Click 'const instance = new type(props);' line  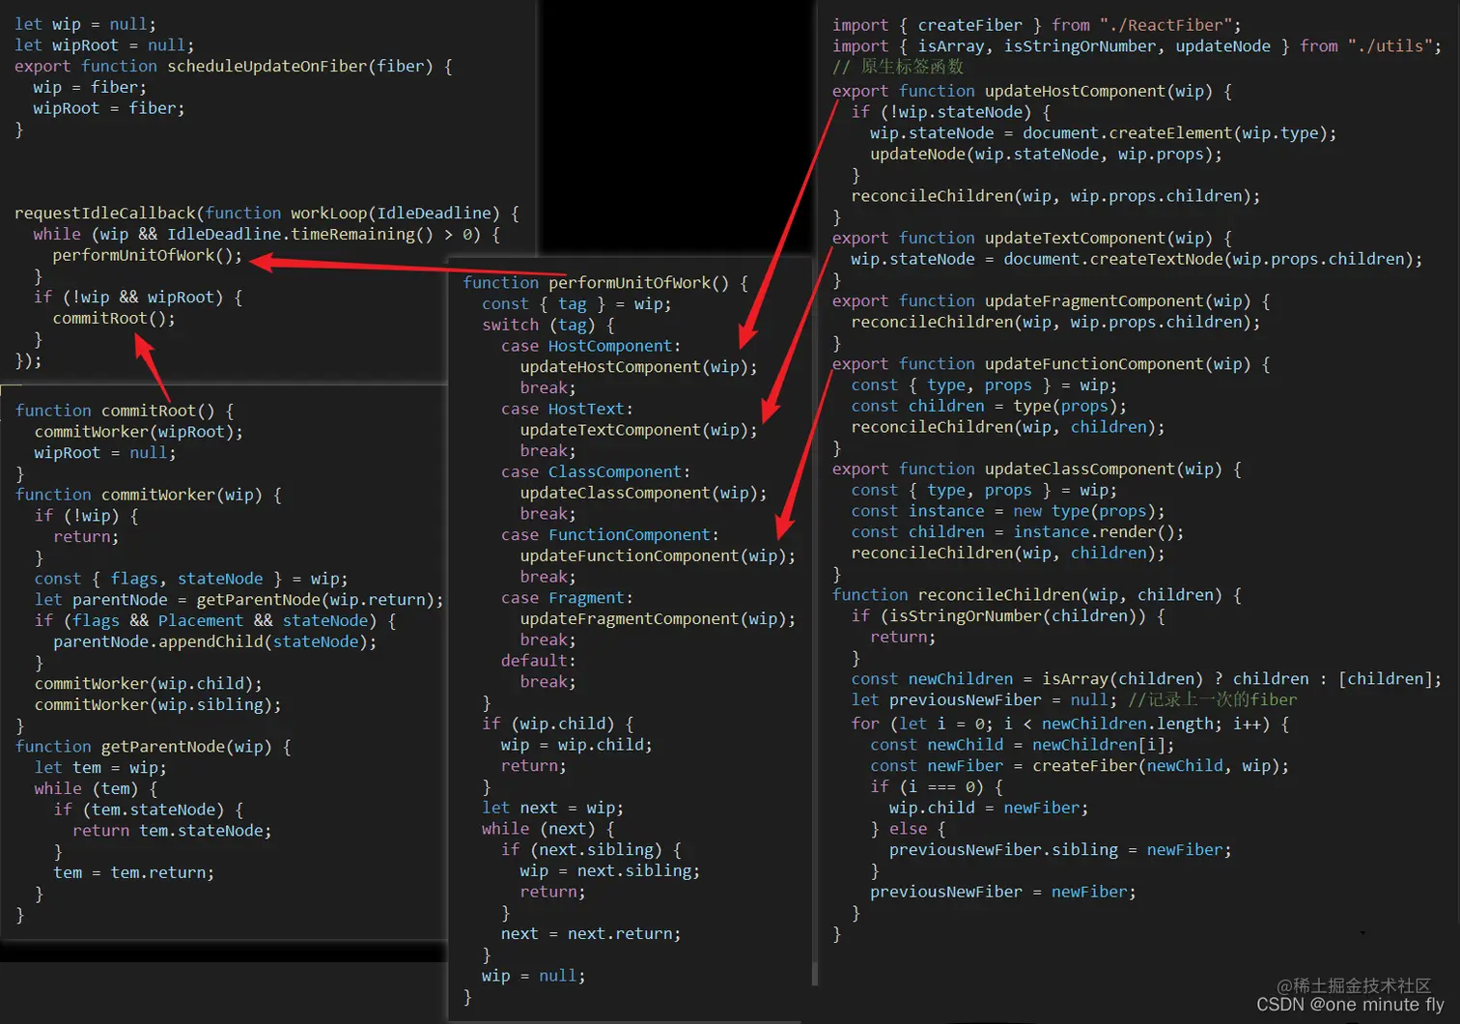pyautogui.click(x=1008, y=512)
